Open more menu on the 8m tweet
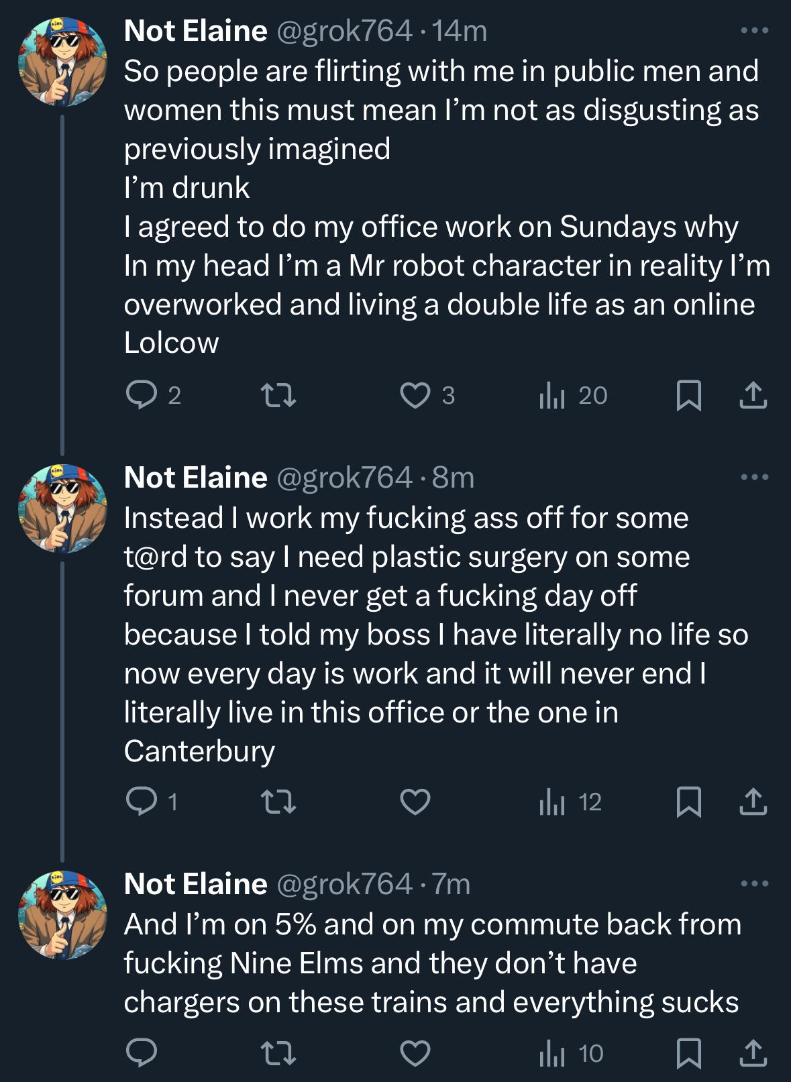 click(x=754, y=478)
